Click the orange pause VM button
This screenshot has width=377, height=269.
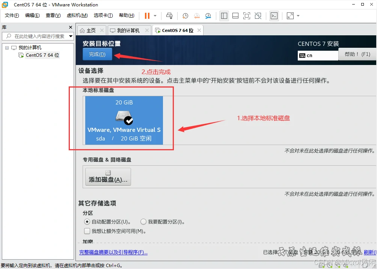point(147,16)
